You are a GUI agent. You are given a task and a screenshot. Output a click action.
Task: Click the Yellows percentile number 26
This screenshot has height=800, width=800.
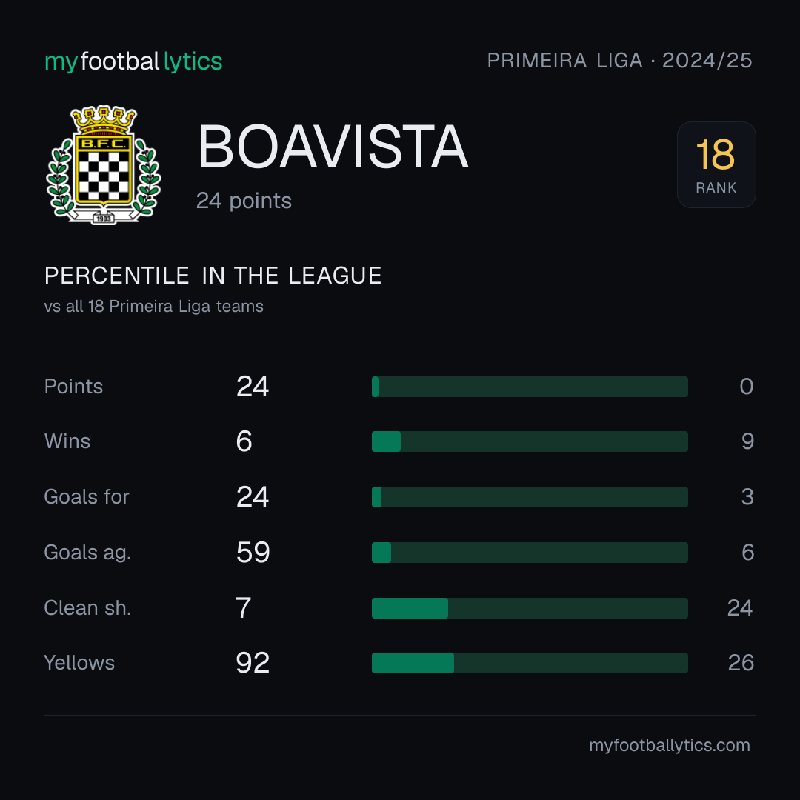[x=741, y=663]
